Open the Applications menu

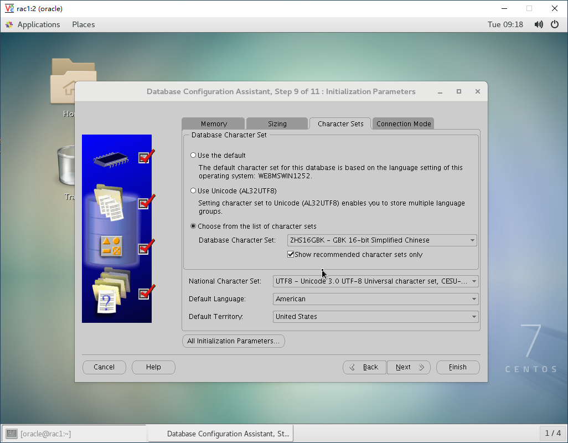click(x=38, y=24)
